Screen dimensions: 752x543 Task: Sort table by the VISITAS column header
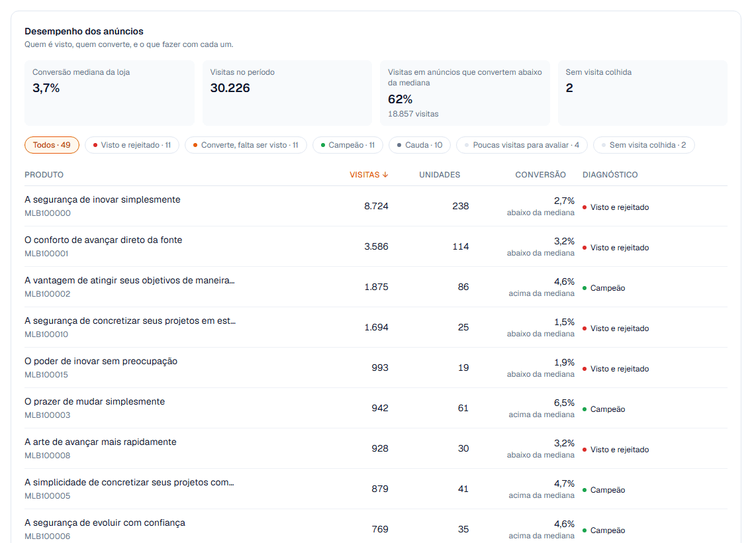point(369,175)
